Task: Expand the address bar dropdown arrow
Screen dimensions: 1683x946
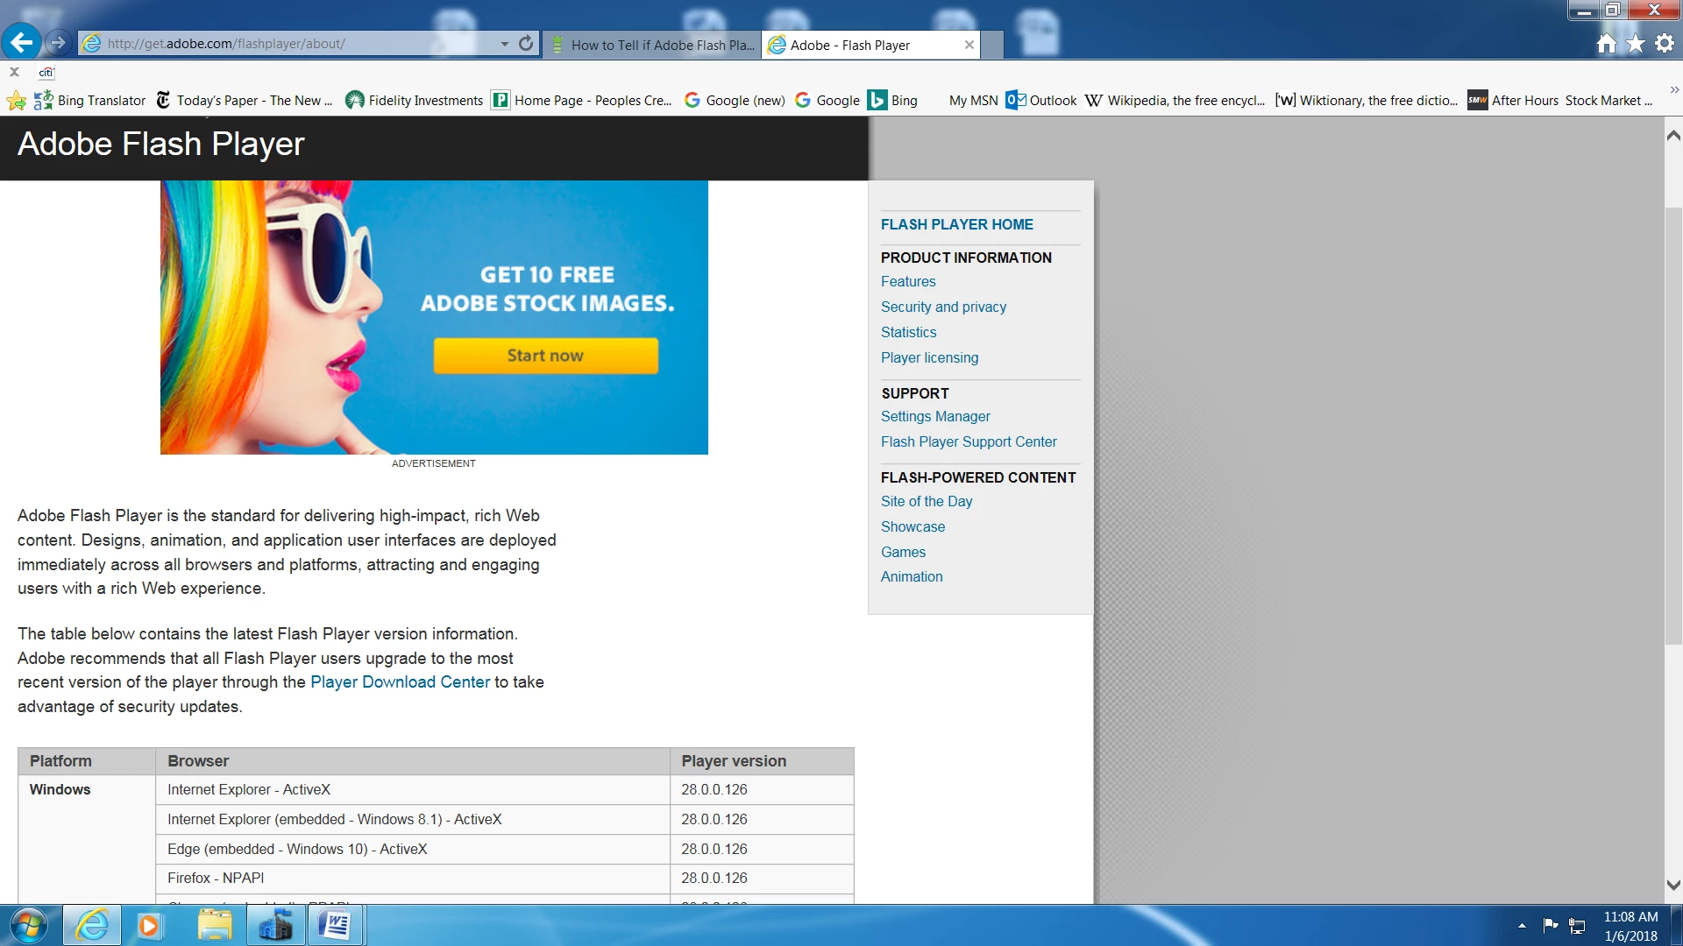Action: tap(504, 44)
